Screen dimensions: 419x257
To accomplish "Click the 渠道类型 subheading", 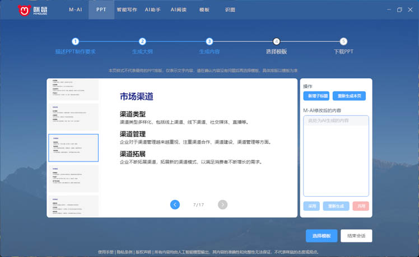I will (133, 114).
